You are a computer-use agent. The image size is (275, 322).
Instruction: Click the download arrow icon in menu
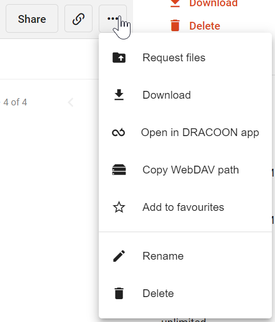[119, 95]
